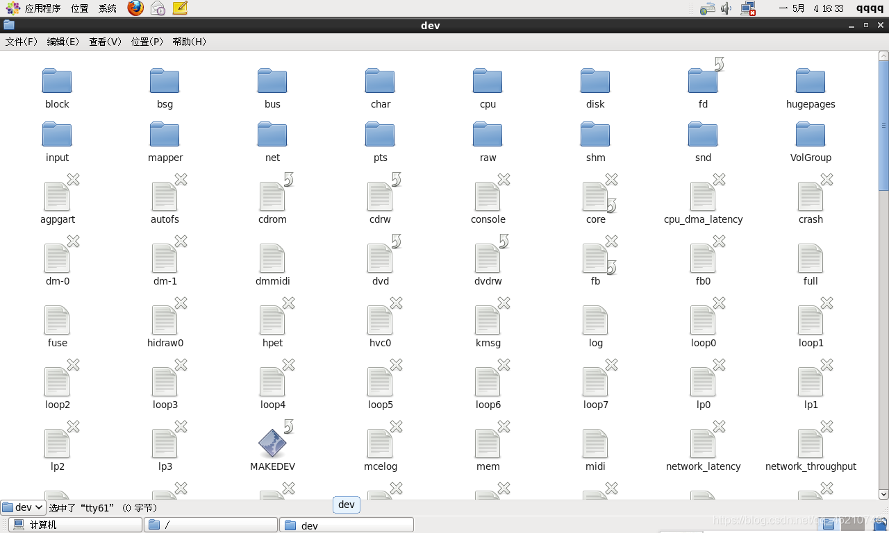The image size is (889, 533).
Task: Click the snd folder name
Action: pyautogui.click(x=703, y=158)
